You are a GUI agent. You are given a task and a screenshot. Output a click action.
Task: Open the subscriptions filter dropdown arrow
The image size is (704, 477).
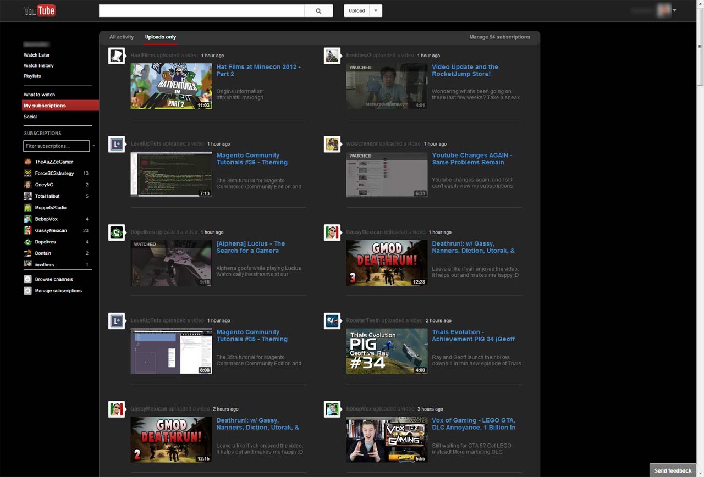click(x=94, y=146)
